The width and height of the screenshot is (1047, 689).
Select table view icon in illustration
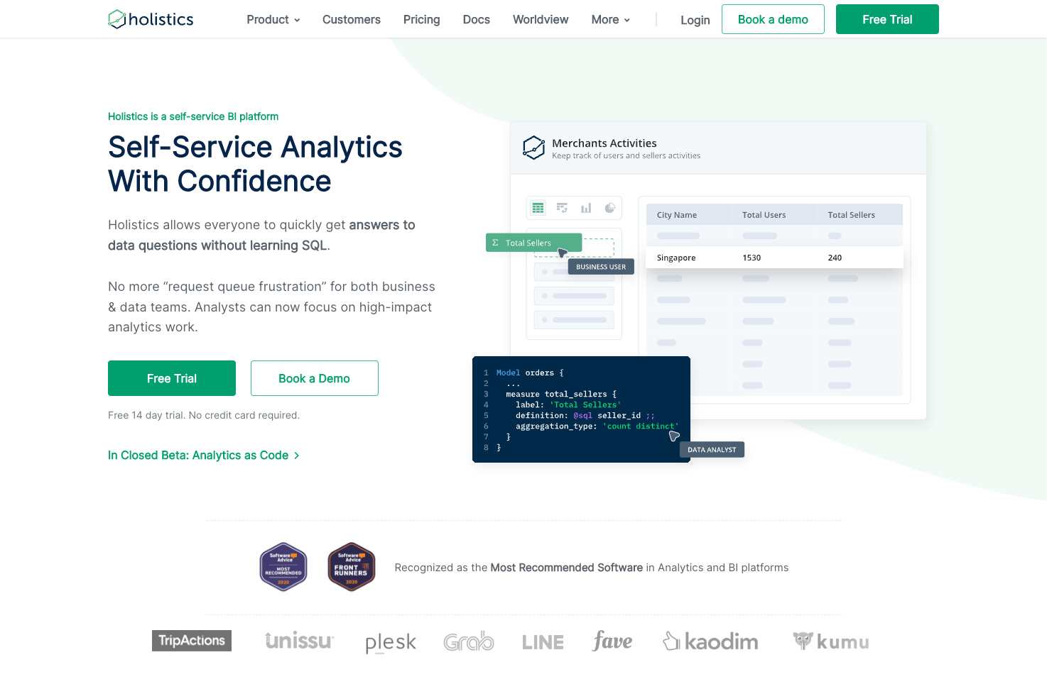[x=538, y=208]
